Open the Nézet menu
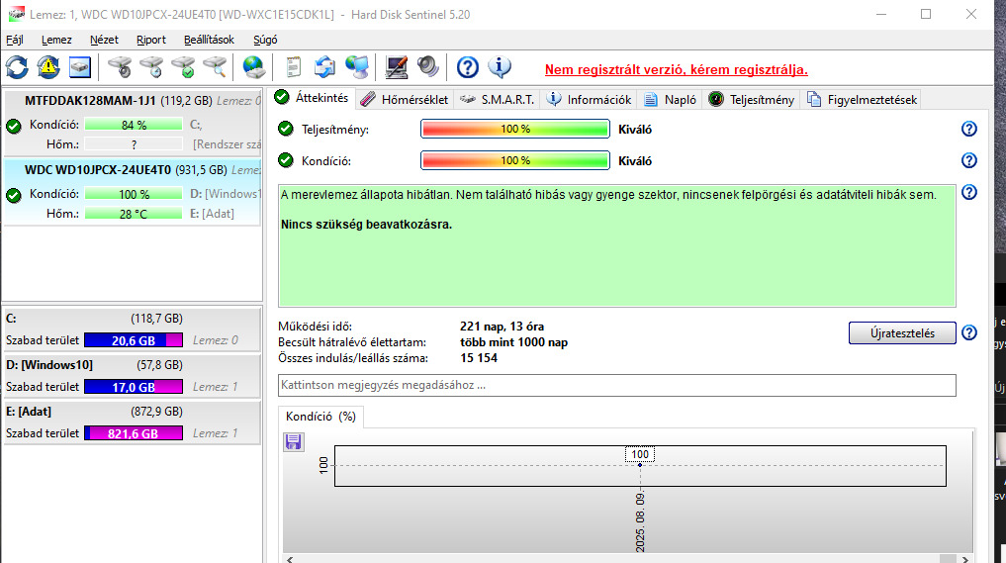Image resolution: width=1006 pixels, height=563 pixels. (104, 40)
